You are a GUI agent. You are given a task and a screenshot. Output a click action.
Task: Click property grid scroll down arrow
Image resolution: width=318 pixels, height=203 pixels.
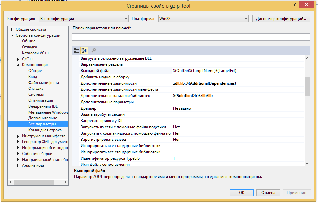tap(307, 163)
